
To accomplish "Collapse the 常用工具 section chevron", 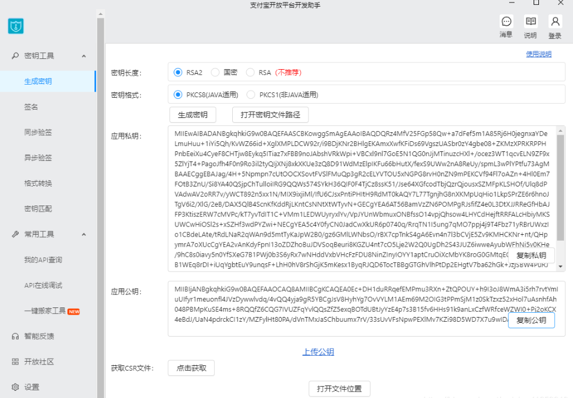I will coord(84,235).
